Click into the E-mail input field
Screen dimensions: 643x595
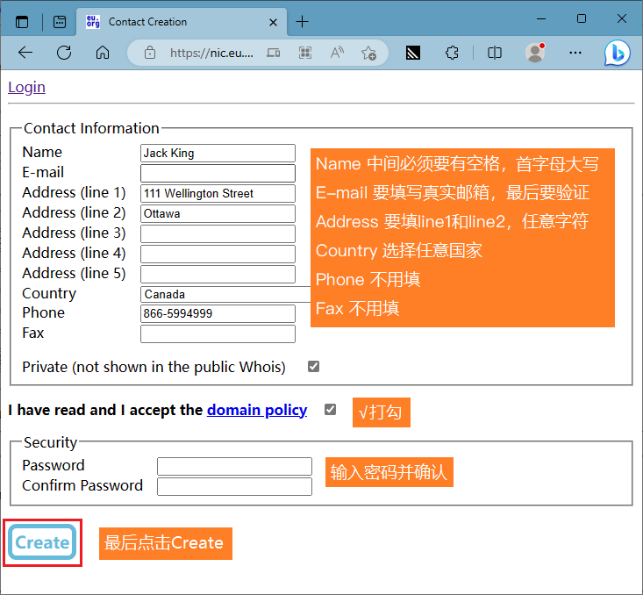[x=218, y=173]
